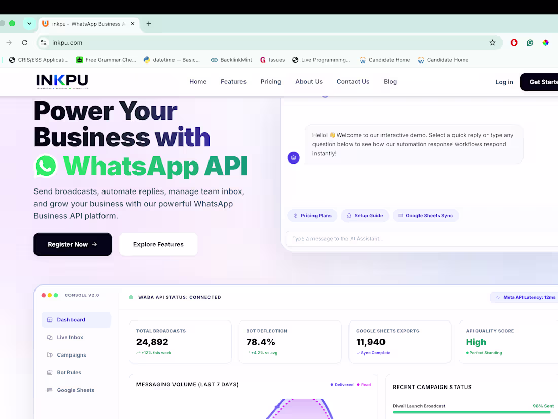
Task: Click the Total Broadcasts value 24,892
Action: pos(152,342)
